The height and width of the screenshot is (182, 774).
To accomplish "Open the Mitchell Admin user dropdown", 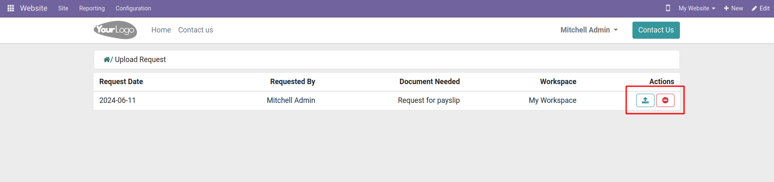I will coord(589,30).
